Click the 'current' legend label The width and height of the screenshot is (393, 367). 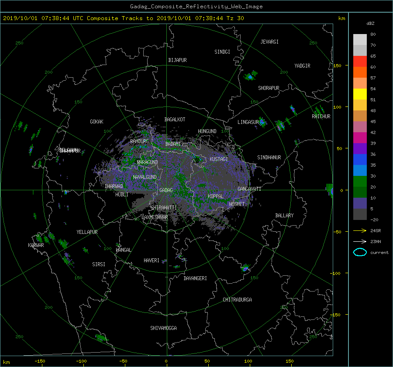379,253
